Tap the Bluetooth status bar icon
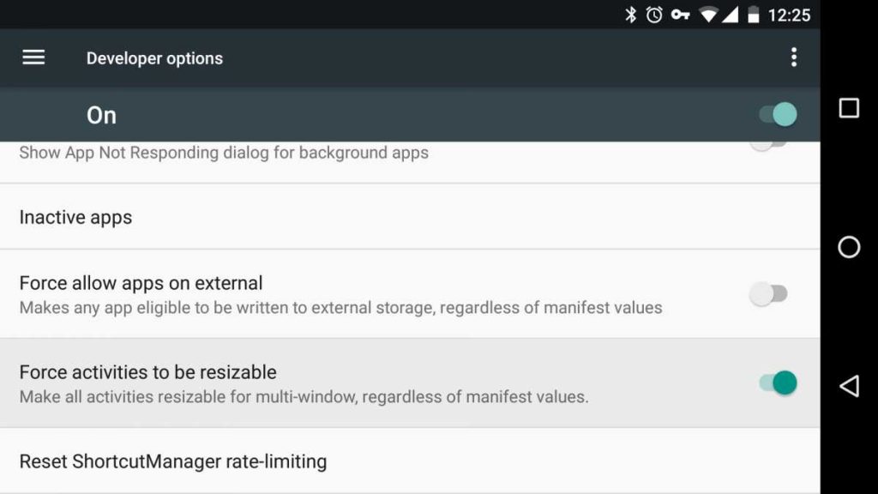This screenshot has height=494, width=878. click(631, 15)
